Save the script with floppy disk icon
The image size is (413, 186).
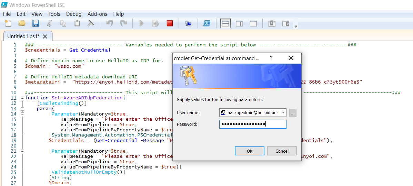click(36, 23)
